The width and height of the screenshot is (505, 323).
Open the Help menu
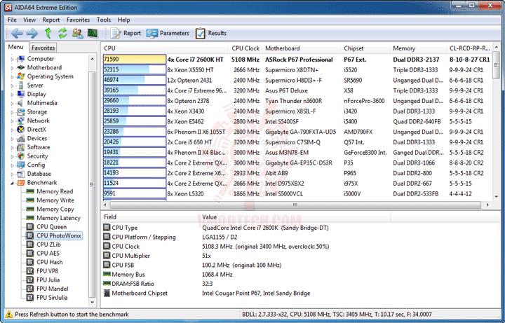pos(123,20)
